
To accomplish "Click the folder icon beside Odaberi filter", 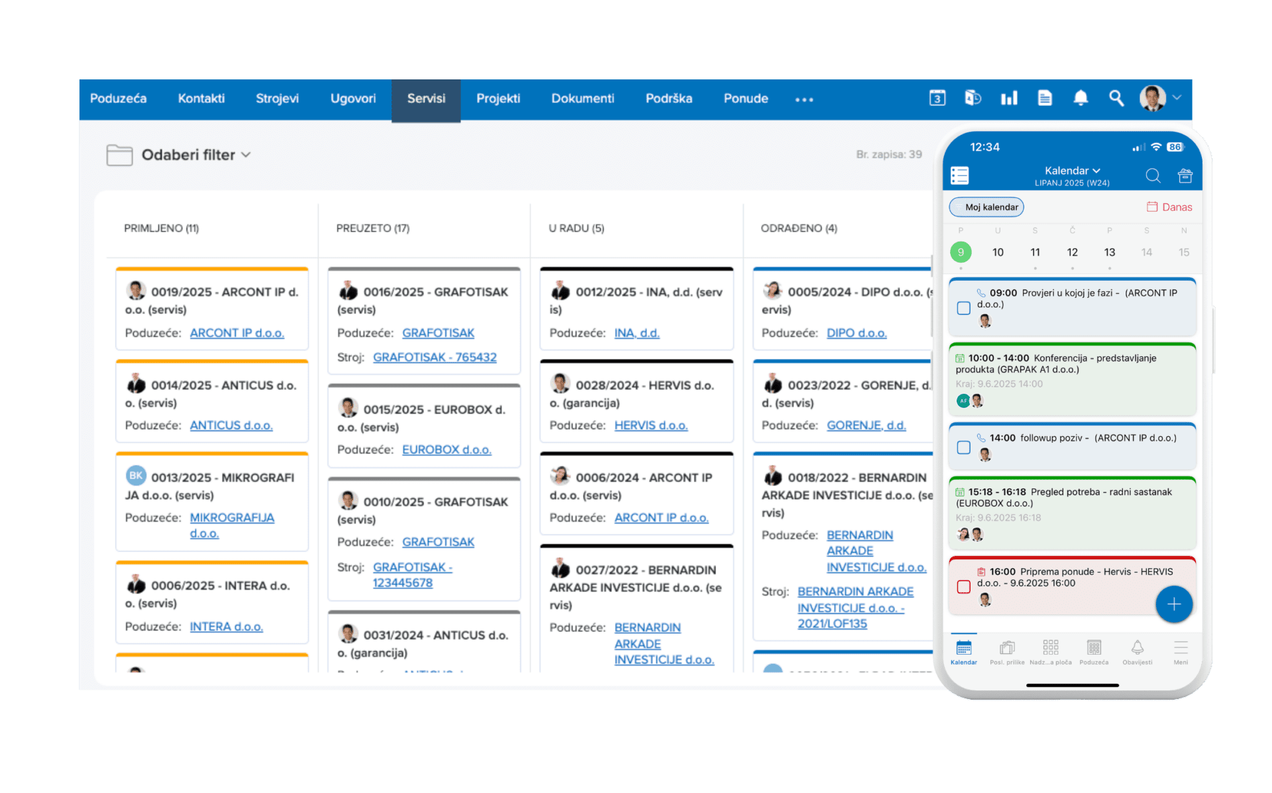I will pos(120,155).
